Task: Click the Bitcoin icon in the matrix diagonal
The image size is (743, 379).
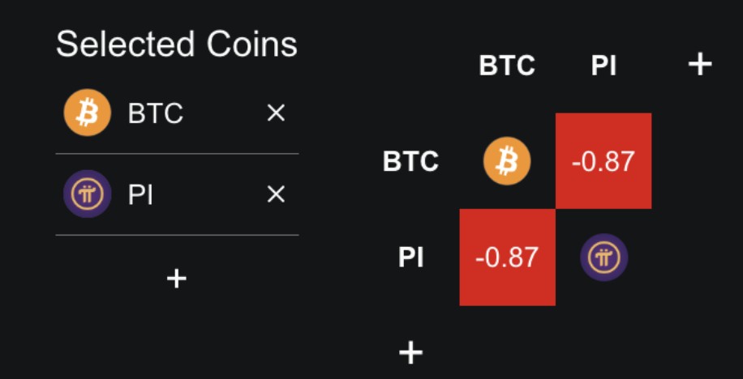Action: pos(507,161)
